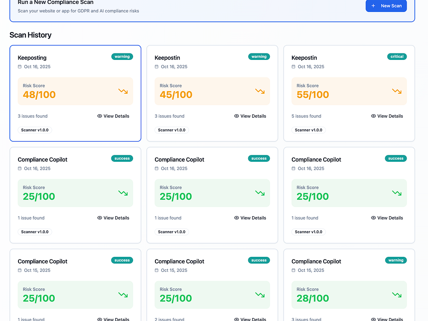Click the trend arrow beside the 55/100 score

[397, 91]
